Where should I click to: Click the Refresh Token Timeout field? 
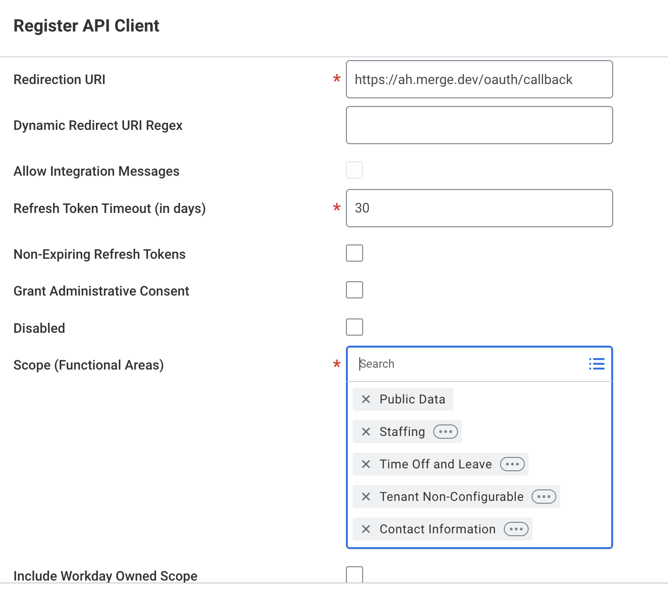click(480, 208)
